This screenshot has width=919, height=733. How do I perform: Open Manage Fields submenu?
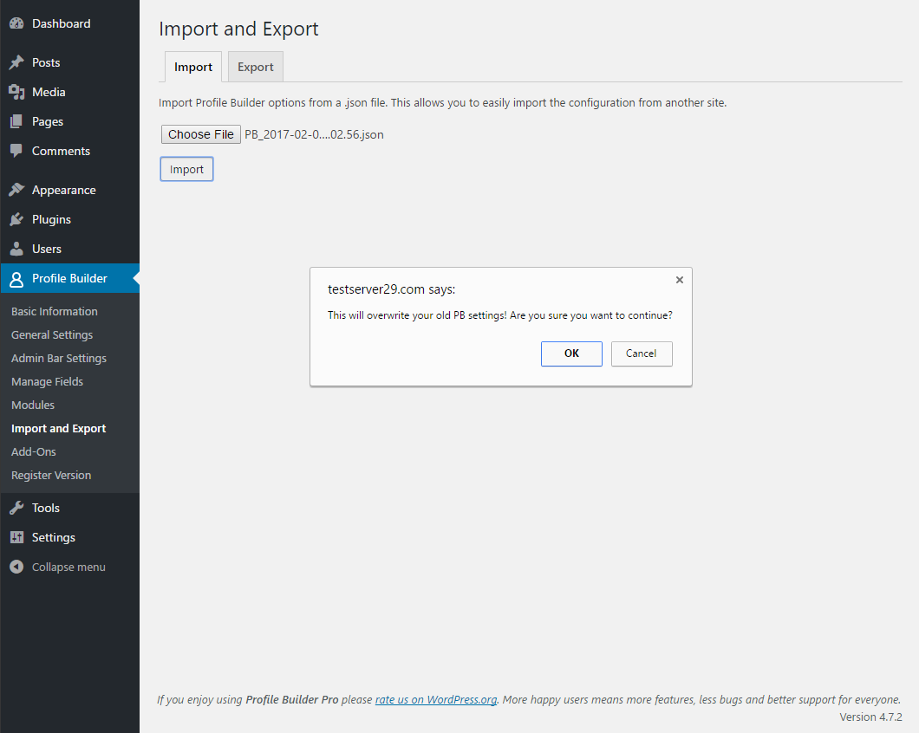[x=47, y=381]
